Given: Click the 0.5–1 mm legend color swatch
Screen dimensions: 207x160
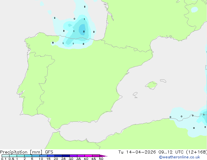Looking at the screenshot, I should pyautogui.click(x=13, y=156).
